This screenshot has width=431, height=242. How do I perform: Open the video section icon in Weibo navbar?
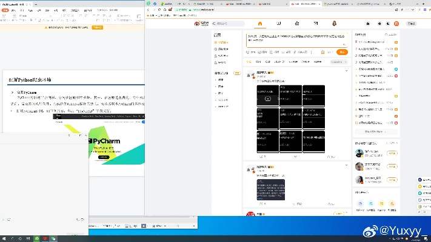pyautogui.click(x=278, y=24)
